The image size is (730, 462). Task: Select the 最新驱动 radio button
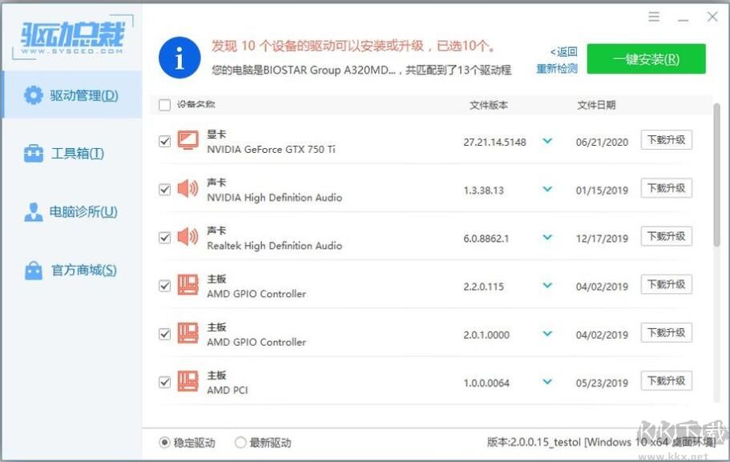240,442
